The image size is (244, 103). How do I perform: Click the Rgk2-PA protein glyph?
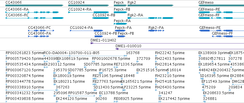point(156,31)
